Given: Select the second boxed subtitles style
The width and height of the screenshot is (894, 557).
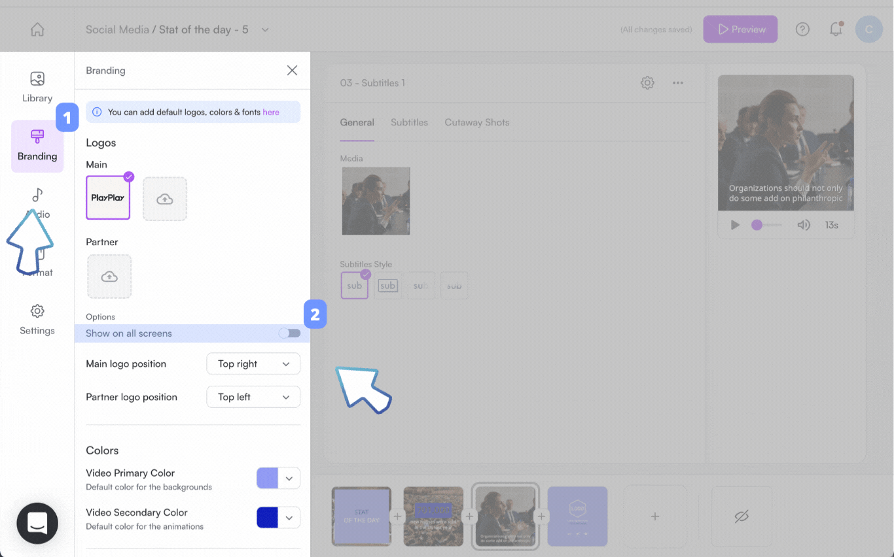Looking at the screenshot, I should (388, 286).
